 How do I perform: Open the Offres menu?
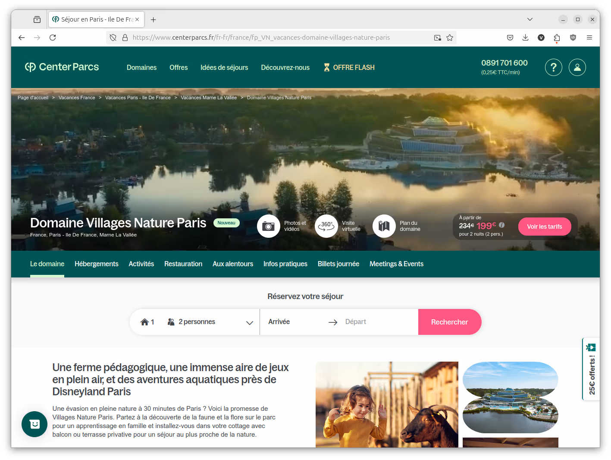coord(179,67)
